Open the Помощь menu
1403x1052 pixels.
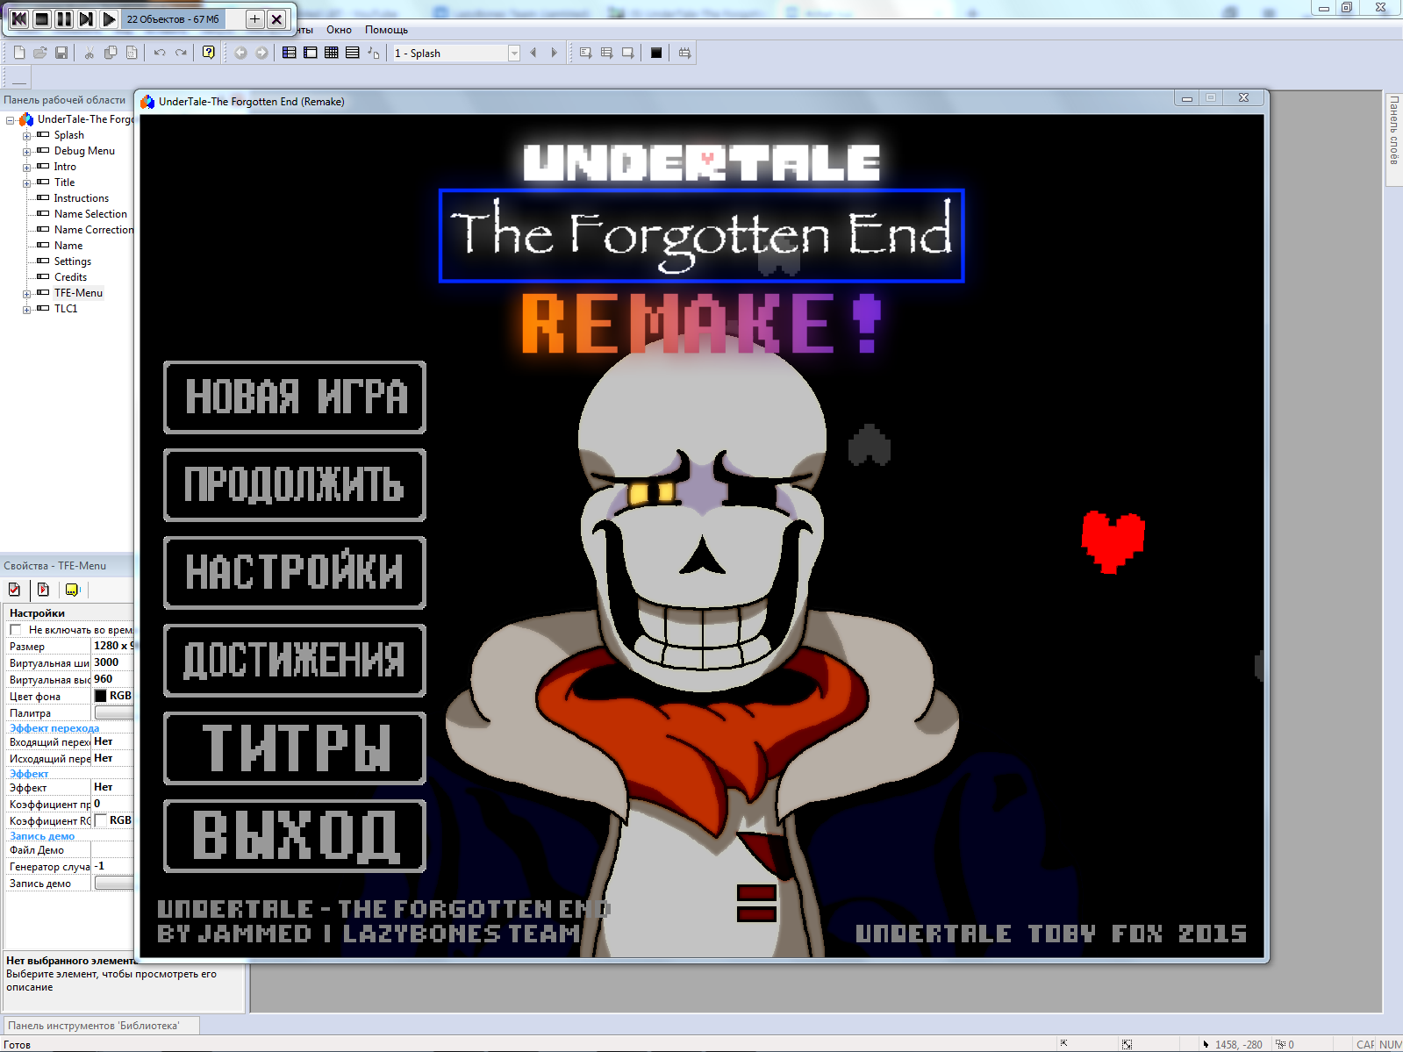(x=386, y=30)
